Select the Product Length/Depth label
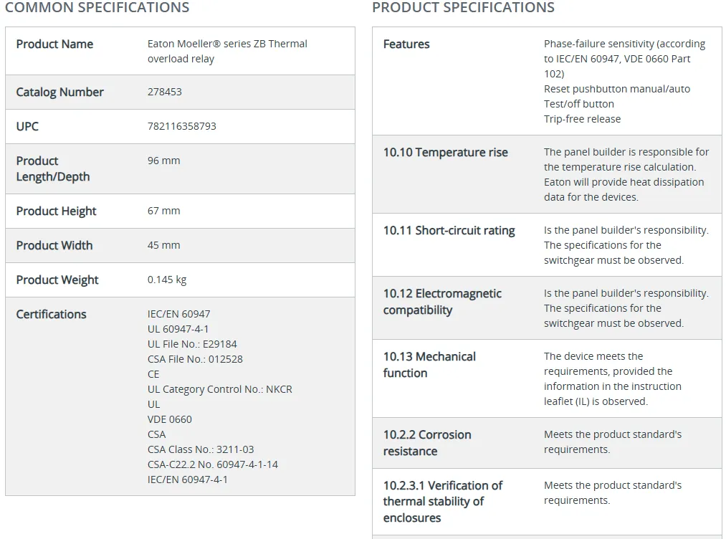This screenshot has height=539, width=726. pos(53,168)
